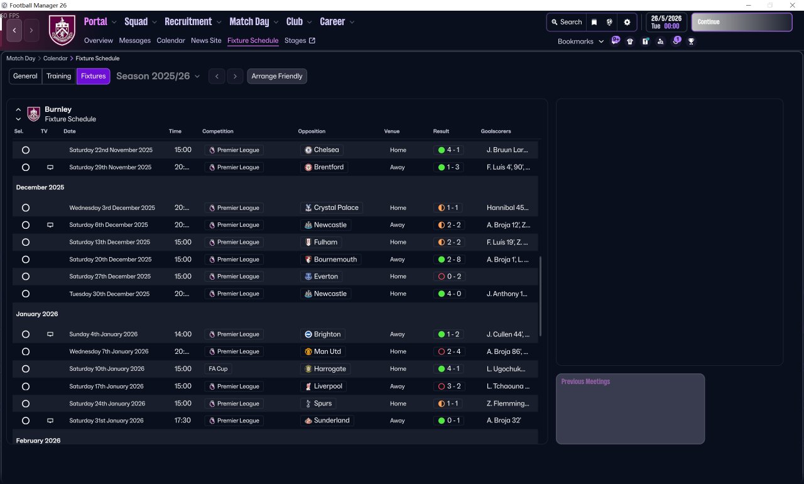Select the Chelsea fixture radio button
This screenshot has width=804, height=484.
tap(26, 150)
